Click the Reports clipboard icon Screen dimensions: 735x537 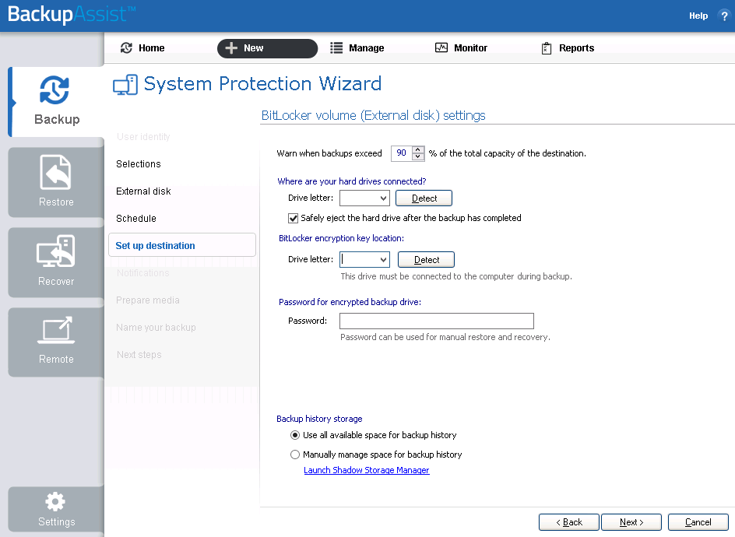[x=547, y=48]
